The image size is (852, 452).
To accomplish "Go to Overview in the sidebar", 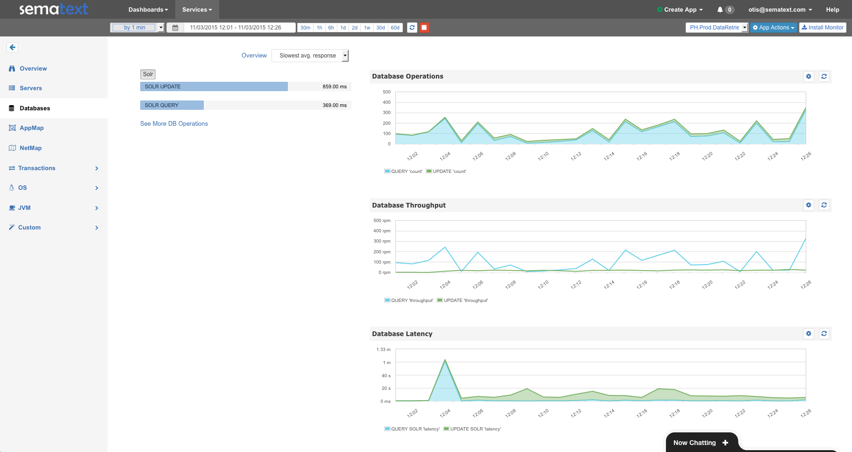I will coord(33,69).
